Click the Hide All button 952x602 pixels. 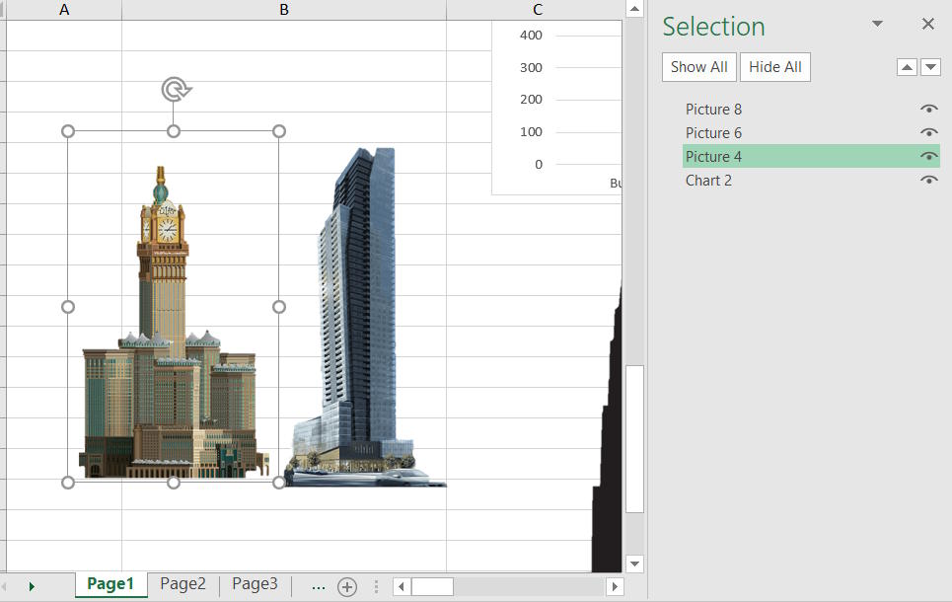(x=774, y=67)
